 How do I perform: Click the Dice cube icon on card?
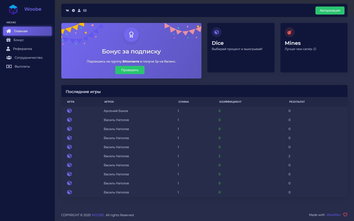(x=217, y=32)
